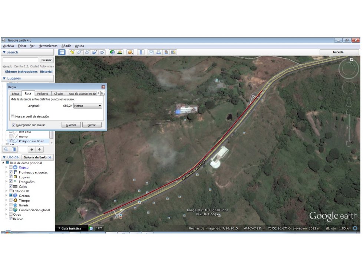Click the 1970 historical imagery marker
The image size is (363, 272).
[99, 228]
